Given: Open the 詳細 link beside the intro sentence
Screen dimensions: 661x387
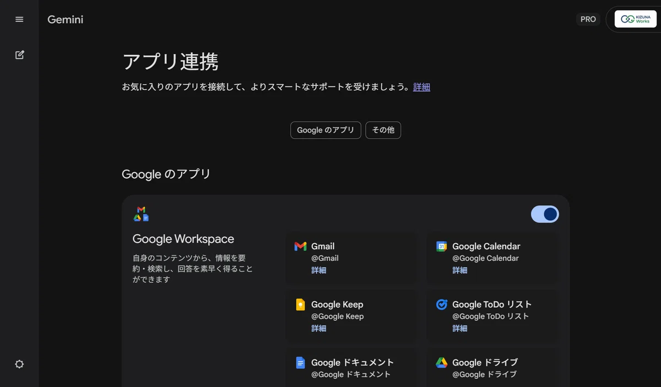Looking at the screenshot, I should [x=421, y=87].
